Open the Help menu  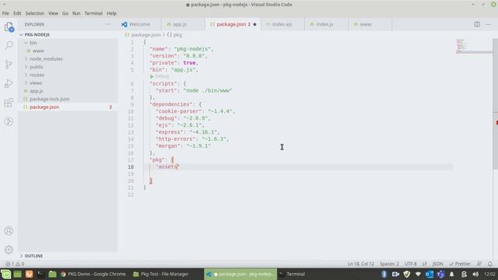(111, 13)
